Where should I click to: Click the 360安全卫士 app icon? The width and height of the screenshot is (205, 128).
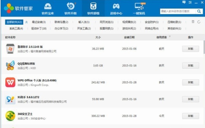[10, 116]
